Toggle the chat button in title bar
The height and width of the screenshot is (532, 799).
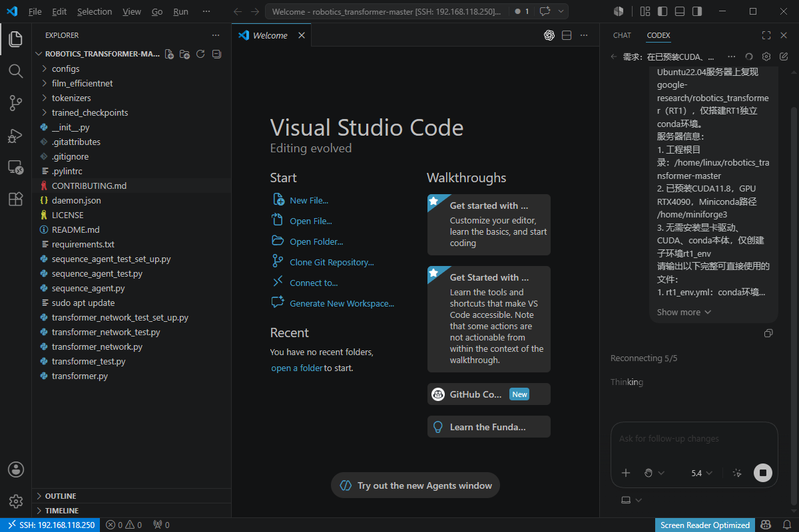(545, 11)
